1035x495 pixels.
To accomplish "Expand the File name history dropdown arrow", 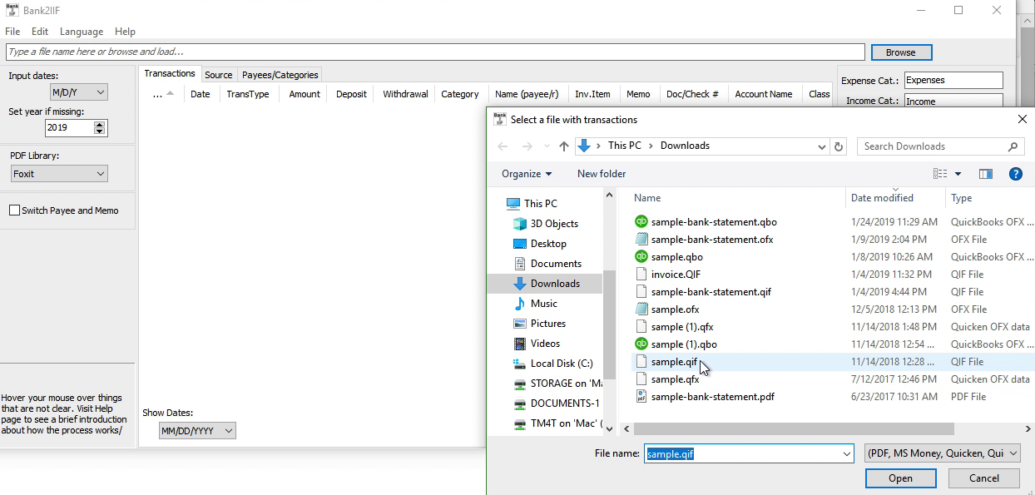I will pyautogui.click(x=847, y=453).
